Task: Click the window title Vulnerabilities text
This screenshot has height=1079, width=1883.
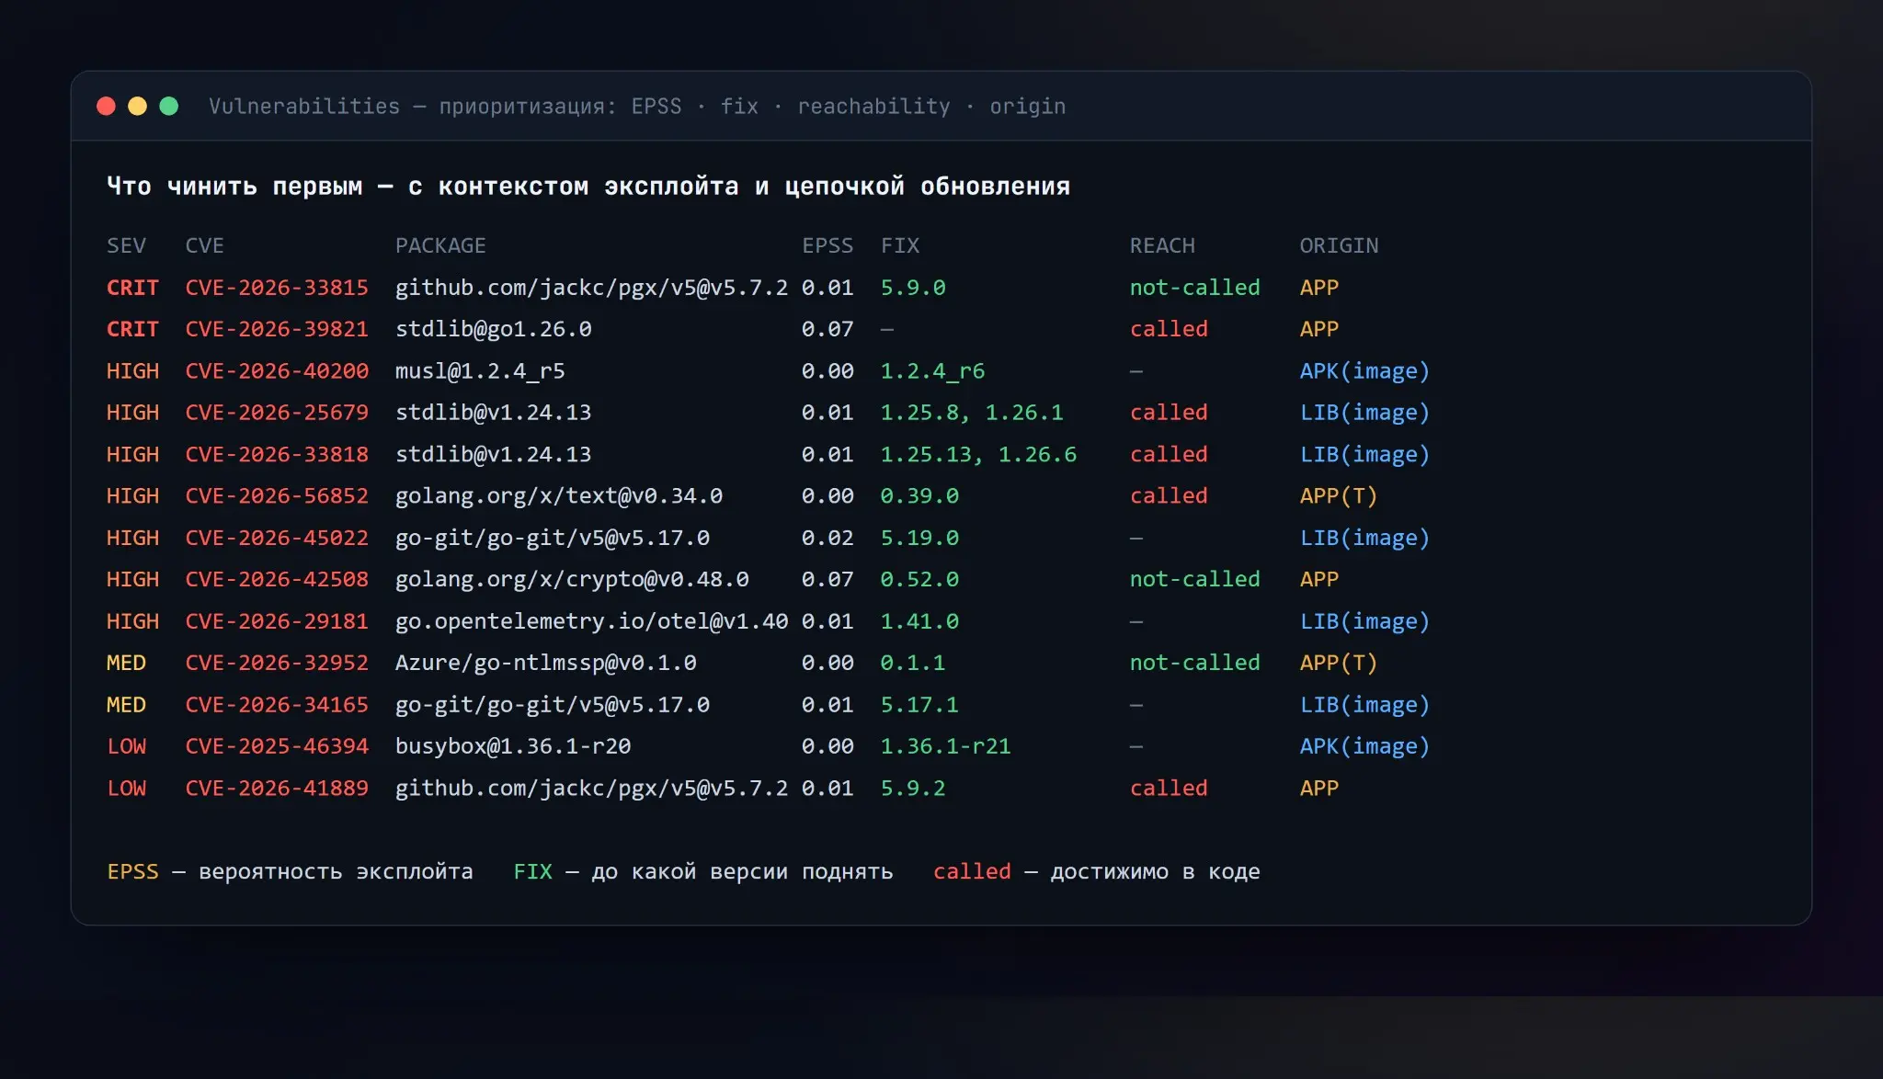Action: click(304, 107)
